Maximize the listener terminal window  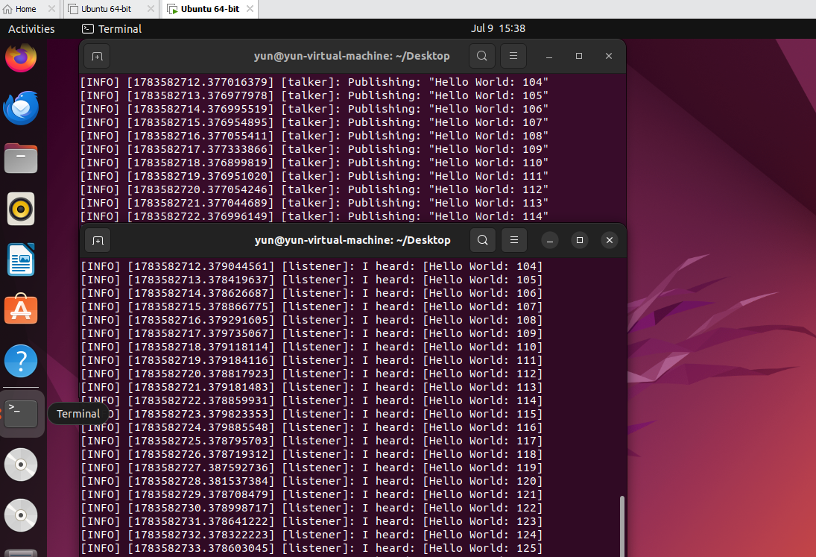[580, 240]
